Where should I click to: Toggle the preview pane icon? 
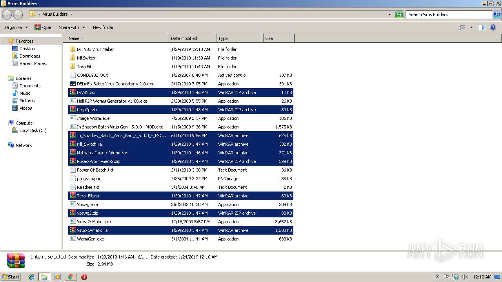point(482,27)
